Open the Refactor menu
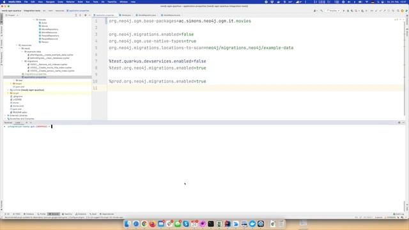The height and width of the screenshot is (230, 409). click(70, 2)
